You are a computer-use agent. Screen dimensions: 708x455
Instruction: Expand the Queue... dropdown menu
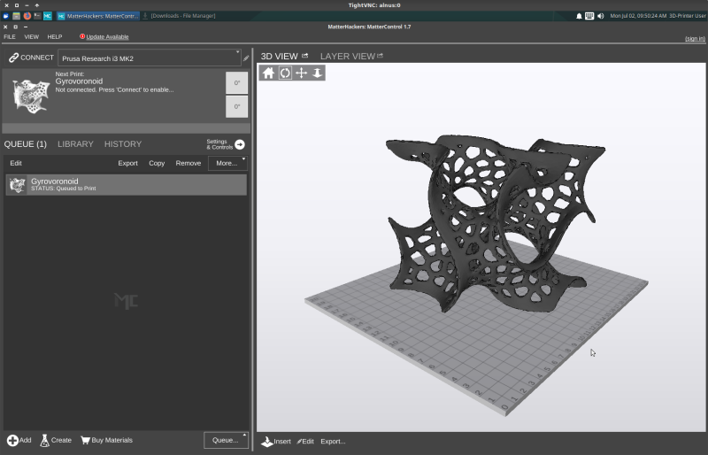[225, 440]
